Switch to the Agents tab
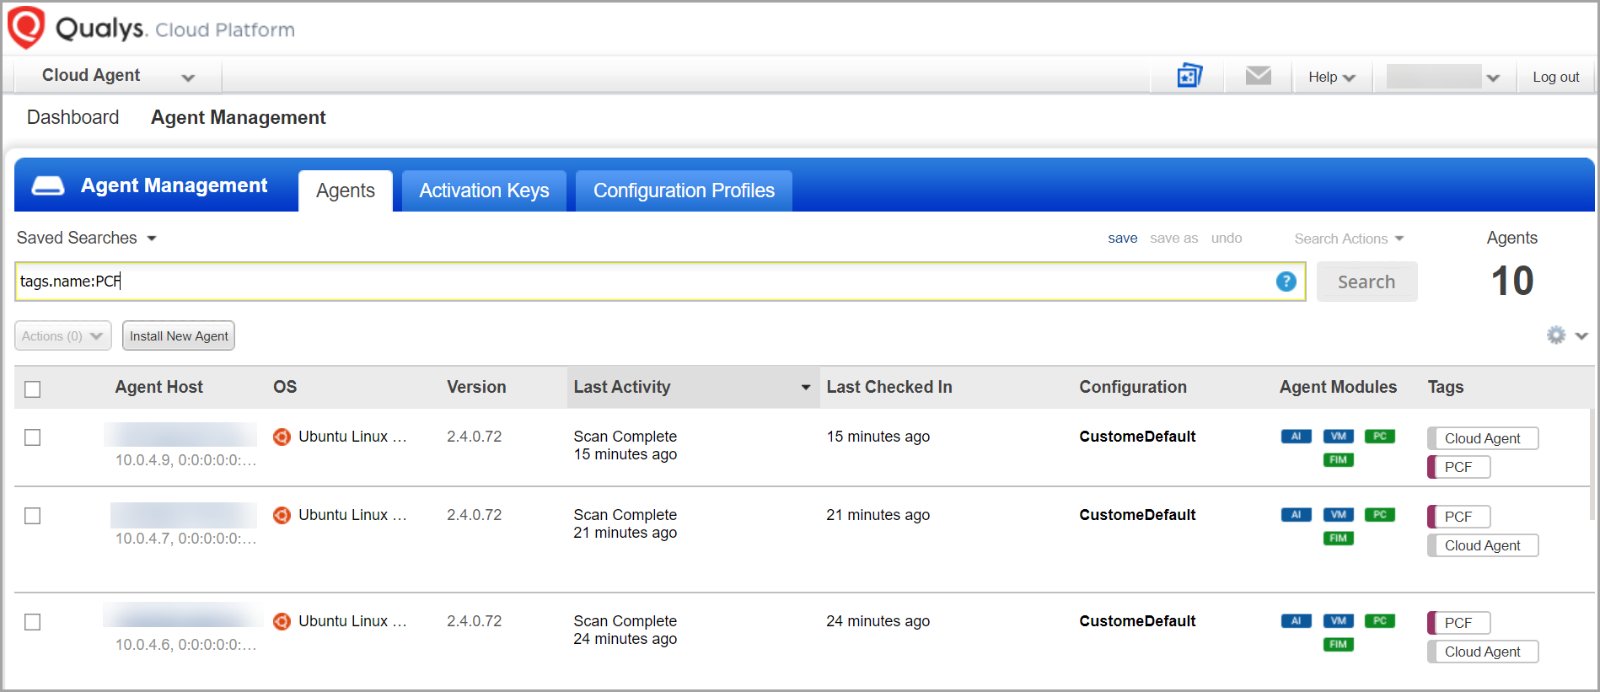1600x692 pixels. (346, 190)
